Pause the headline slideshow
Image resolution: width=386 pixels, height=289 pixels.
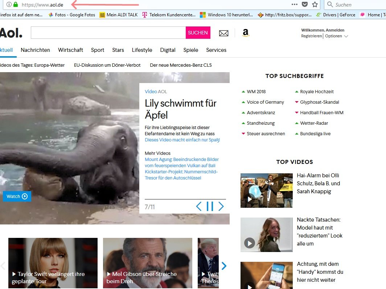pyautogui.click(x=210, y=206)
